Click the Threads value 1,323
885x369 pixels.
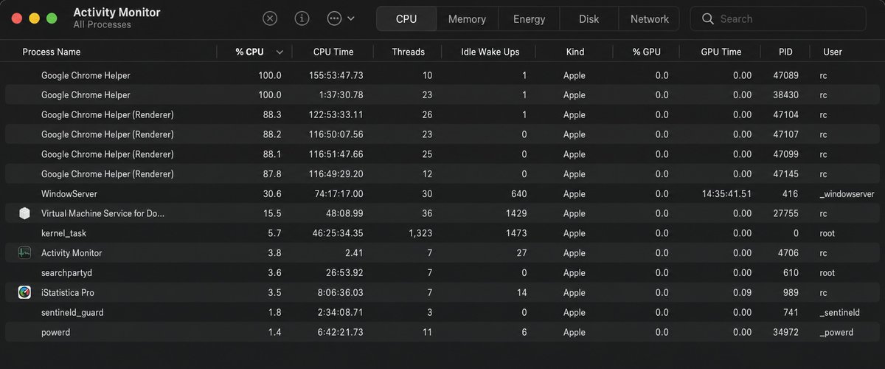pyautogui.click(x=420, y=233)
